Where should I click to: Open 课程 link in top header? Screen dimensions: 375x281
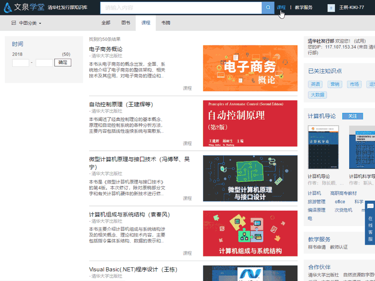click(x=281, y=7)
